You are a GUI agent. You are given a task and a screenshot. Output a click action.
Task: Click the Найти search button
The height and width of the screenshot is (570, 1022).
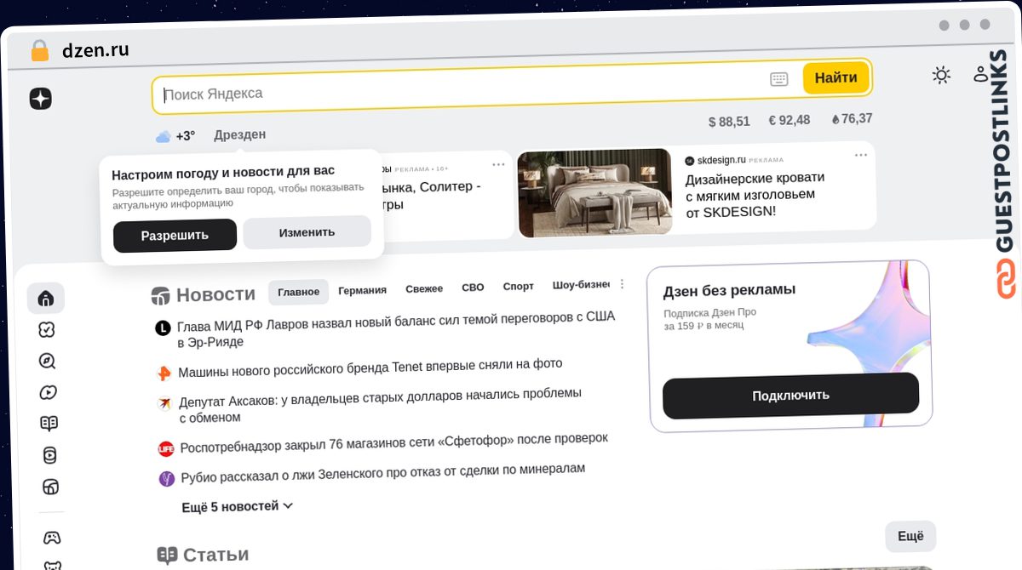(835, 77)
